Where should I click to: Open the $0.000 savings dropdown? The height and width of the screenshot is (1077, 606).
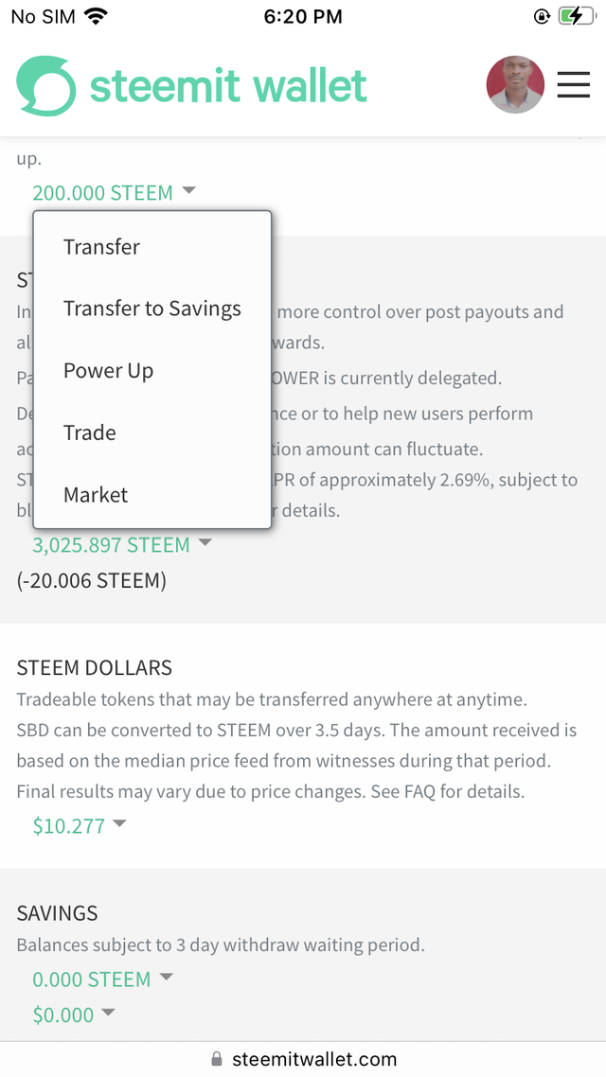pos(74,1015)
